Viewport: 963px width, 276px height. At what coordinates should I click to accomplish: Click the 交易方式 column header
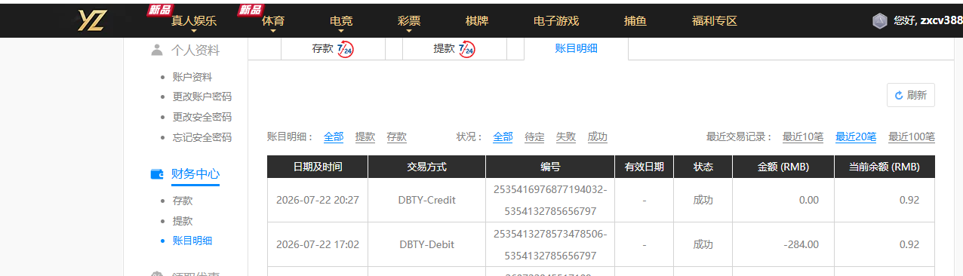click(427, 167)
